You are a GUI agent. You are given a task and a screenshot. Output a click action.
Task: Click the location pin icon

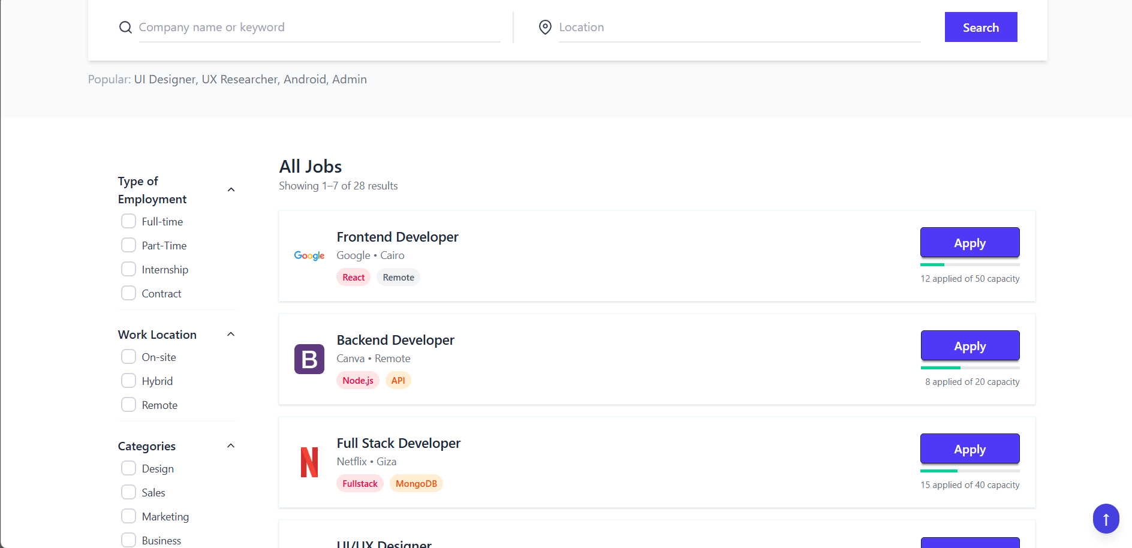pos(545,28)
